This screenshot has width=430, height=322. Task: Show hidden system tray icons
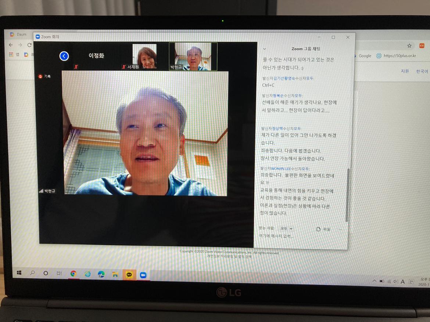coord(374,281)
